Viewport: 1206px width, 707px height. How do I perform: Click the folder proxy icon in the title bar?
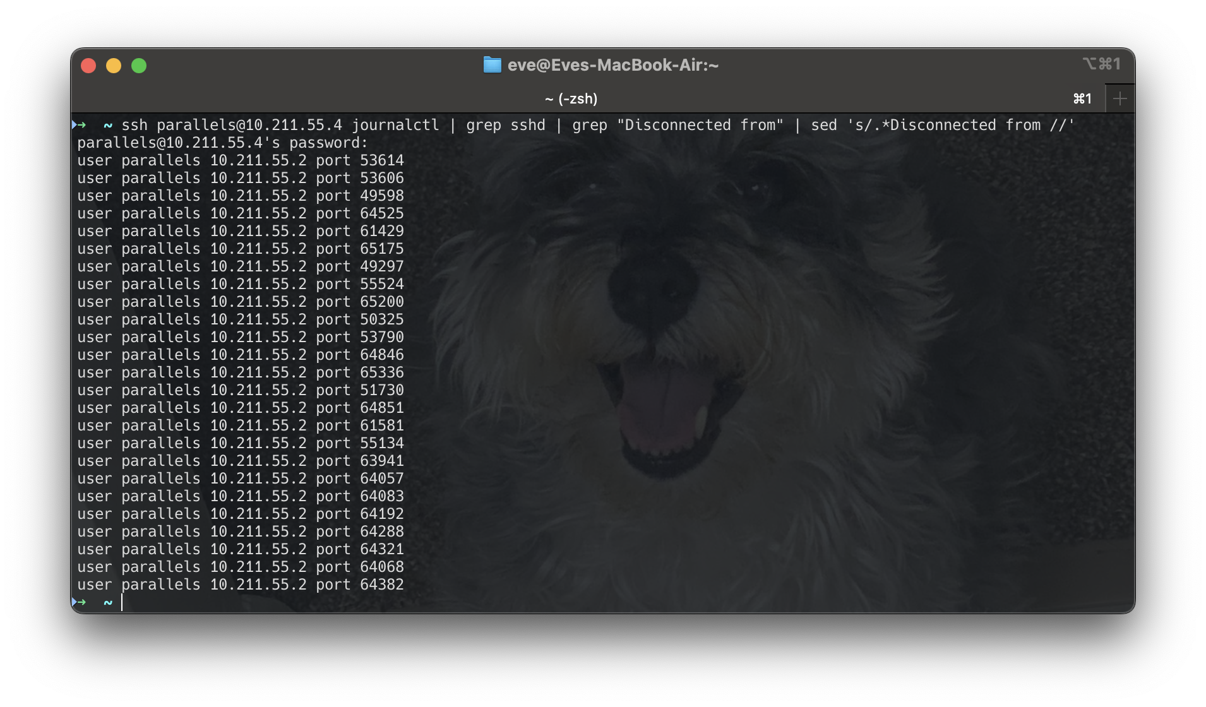[493, 64]
